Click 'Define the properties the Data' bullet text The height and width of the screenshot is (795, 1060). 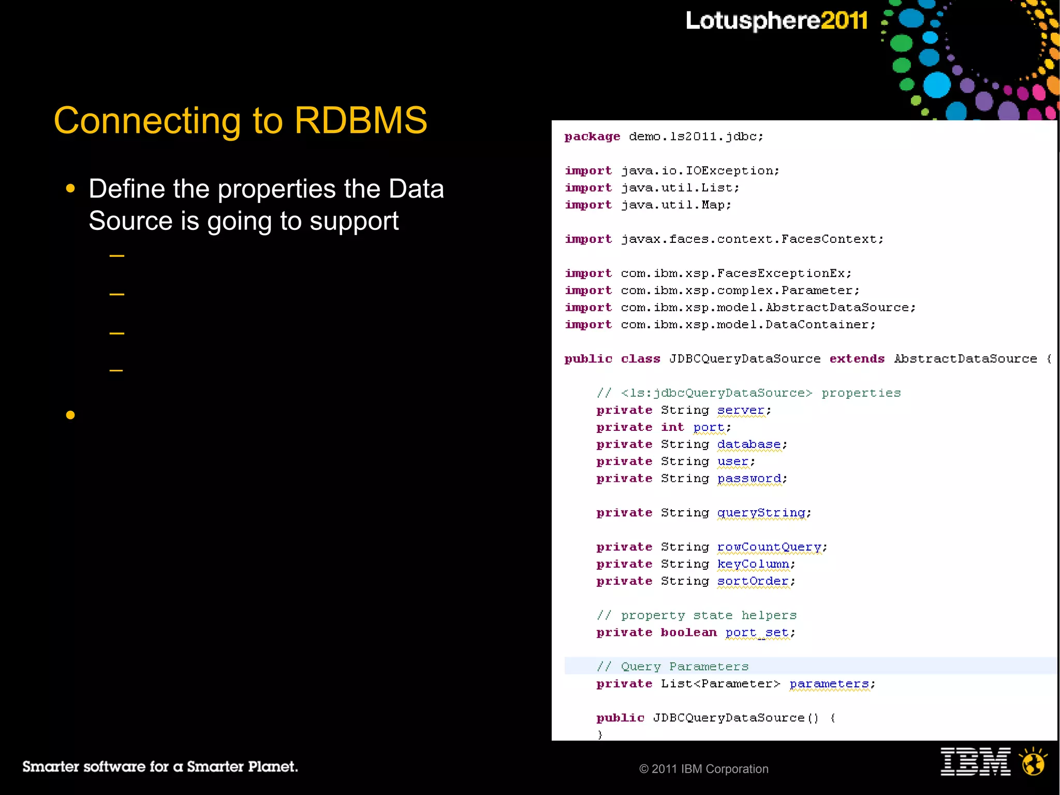(x=266, y=189)
